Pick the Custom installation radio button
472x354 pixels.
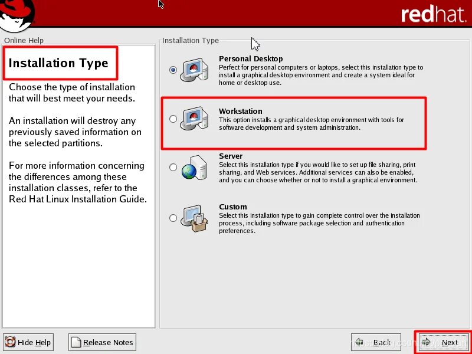tap(173, 218)
